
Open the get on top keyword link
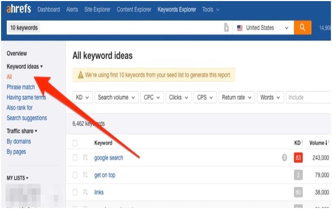click(x=105, y=175)
